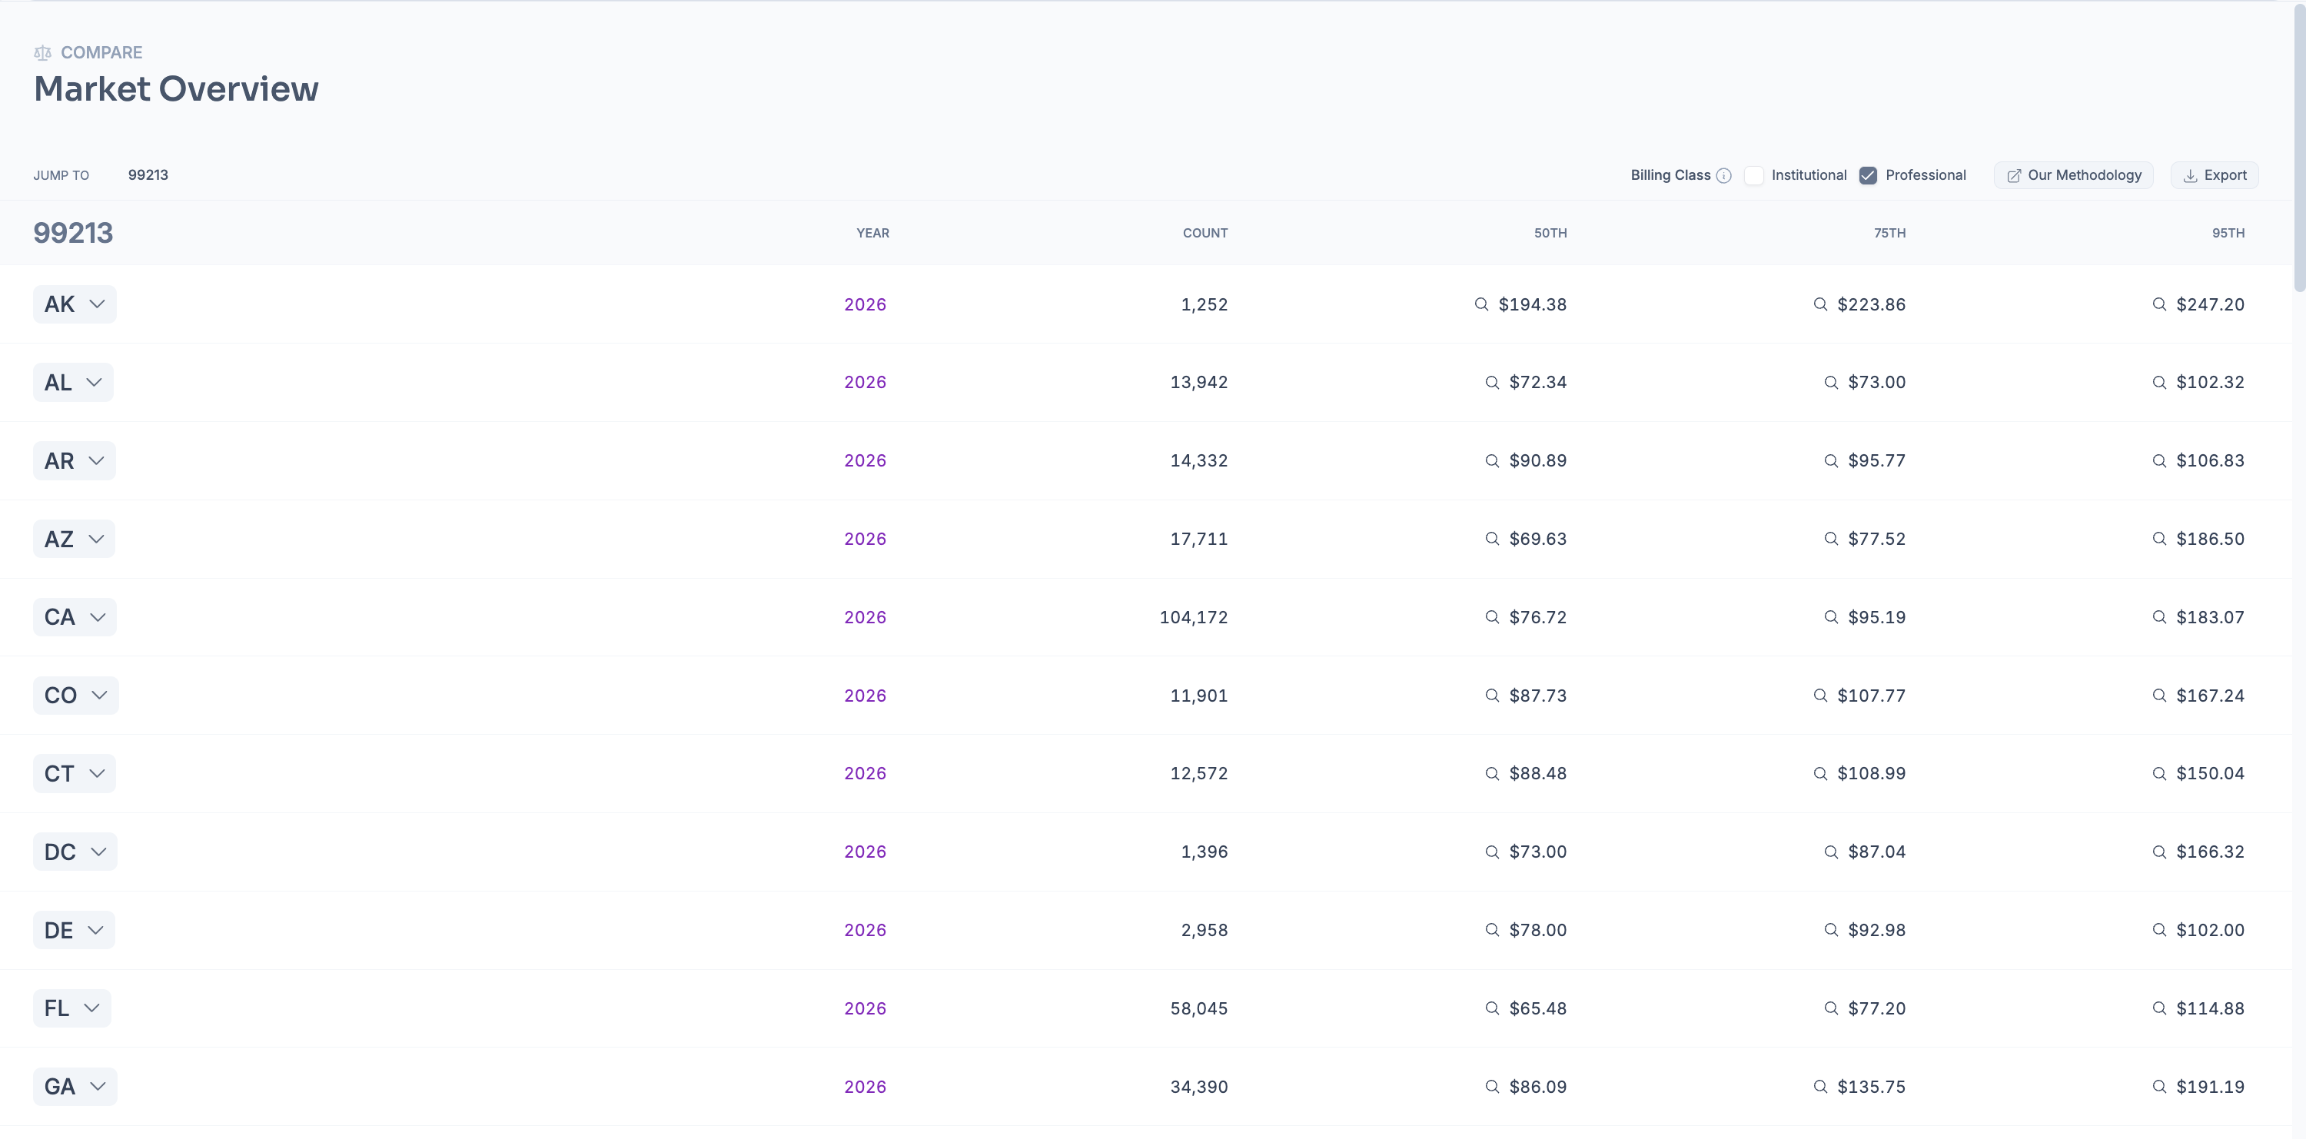Click the CT $108.99 value
Image resolution: width=2306 pixels, height=1139 pixels.
click(x=1871, y=773)
